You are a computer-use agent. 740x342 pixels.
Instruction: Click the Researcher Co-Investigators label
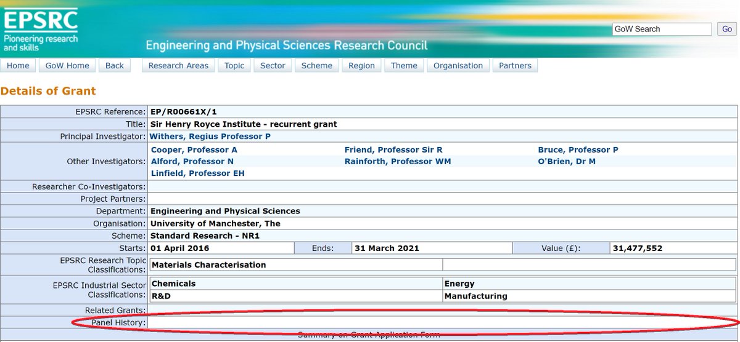[89, 186]
